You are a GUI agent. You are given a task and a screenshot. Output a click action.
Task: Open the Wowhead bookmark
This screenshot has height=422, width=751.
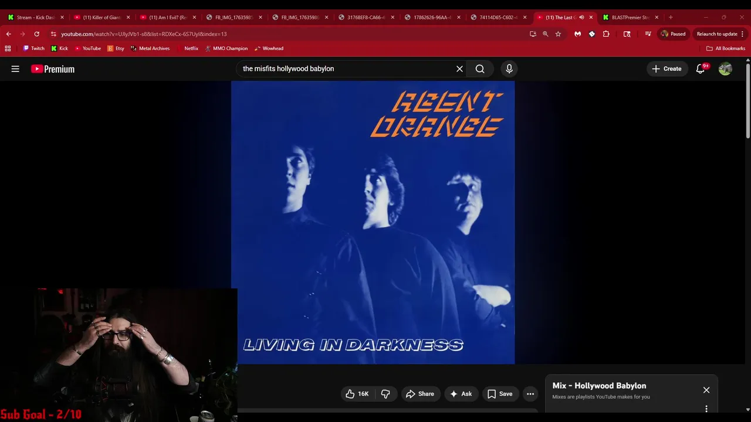269,49
